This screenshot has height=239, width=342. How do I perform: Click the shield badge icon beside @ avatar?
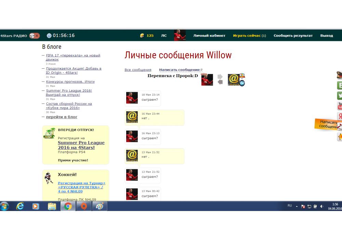(x=242, y=76)
